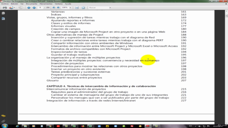Click 'Inserción de proyectos' entry
Image resolution: width=228 pixels, height=128 pixels.
coord(67,63)
